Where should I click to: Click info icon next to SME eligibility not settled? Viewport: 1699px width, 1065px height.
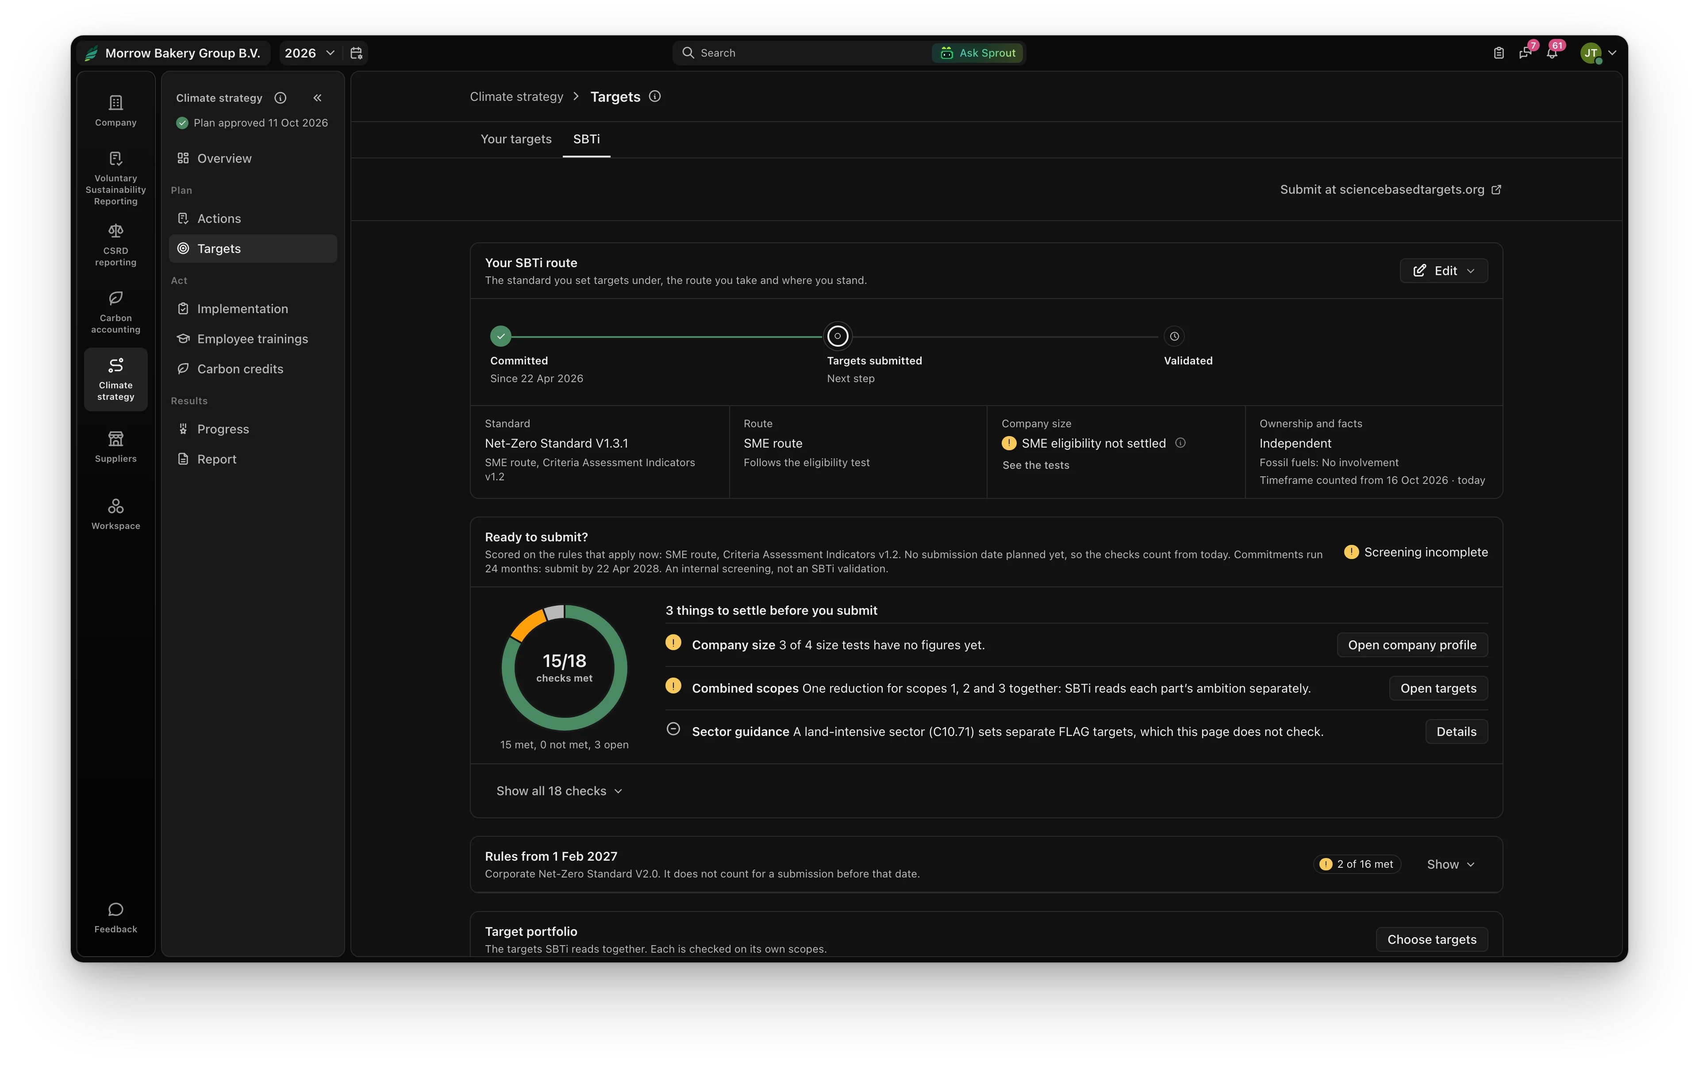tap(1180, 442)
